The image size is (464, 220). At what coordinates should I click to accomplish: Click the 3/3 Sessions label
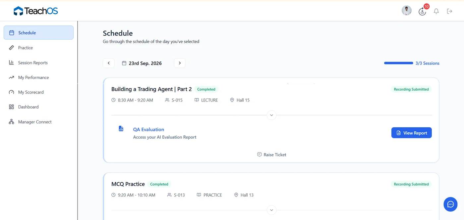pyautogui.click(x=428, y=63)
